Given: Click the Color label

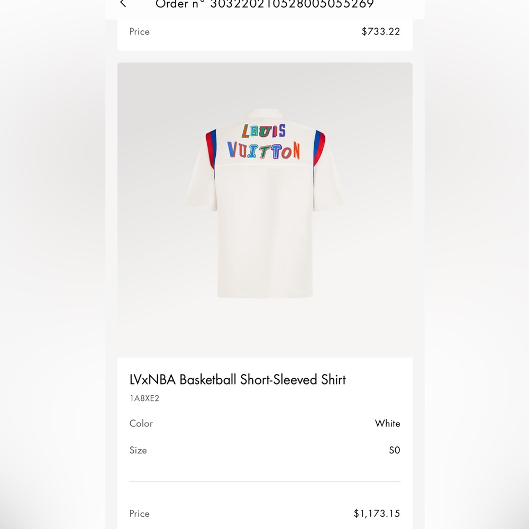Looking at the screenshot, I should pyautogui.click(x=141, y=423).
